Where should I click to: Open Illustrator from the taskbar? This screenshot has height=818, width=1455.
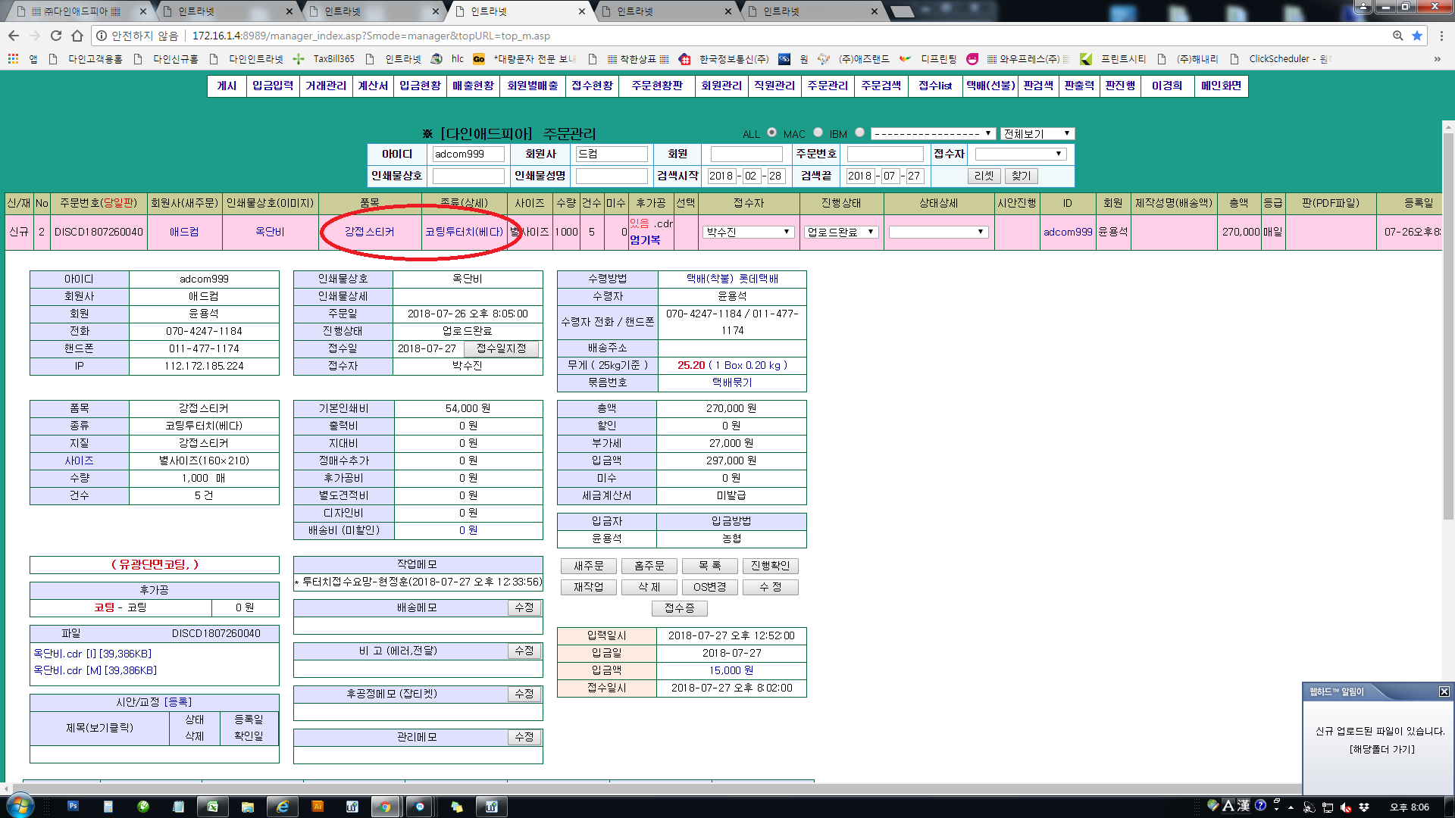pos(318,807)
